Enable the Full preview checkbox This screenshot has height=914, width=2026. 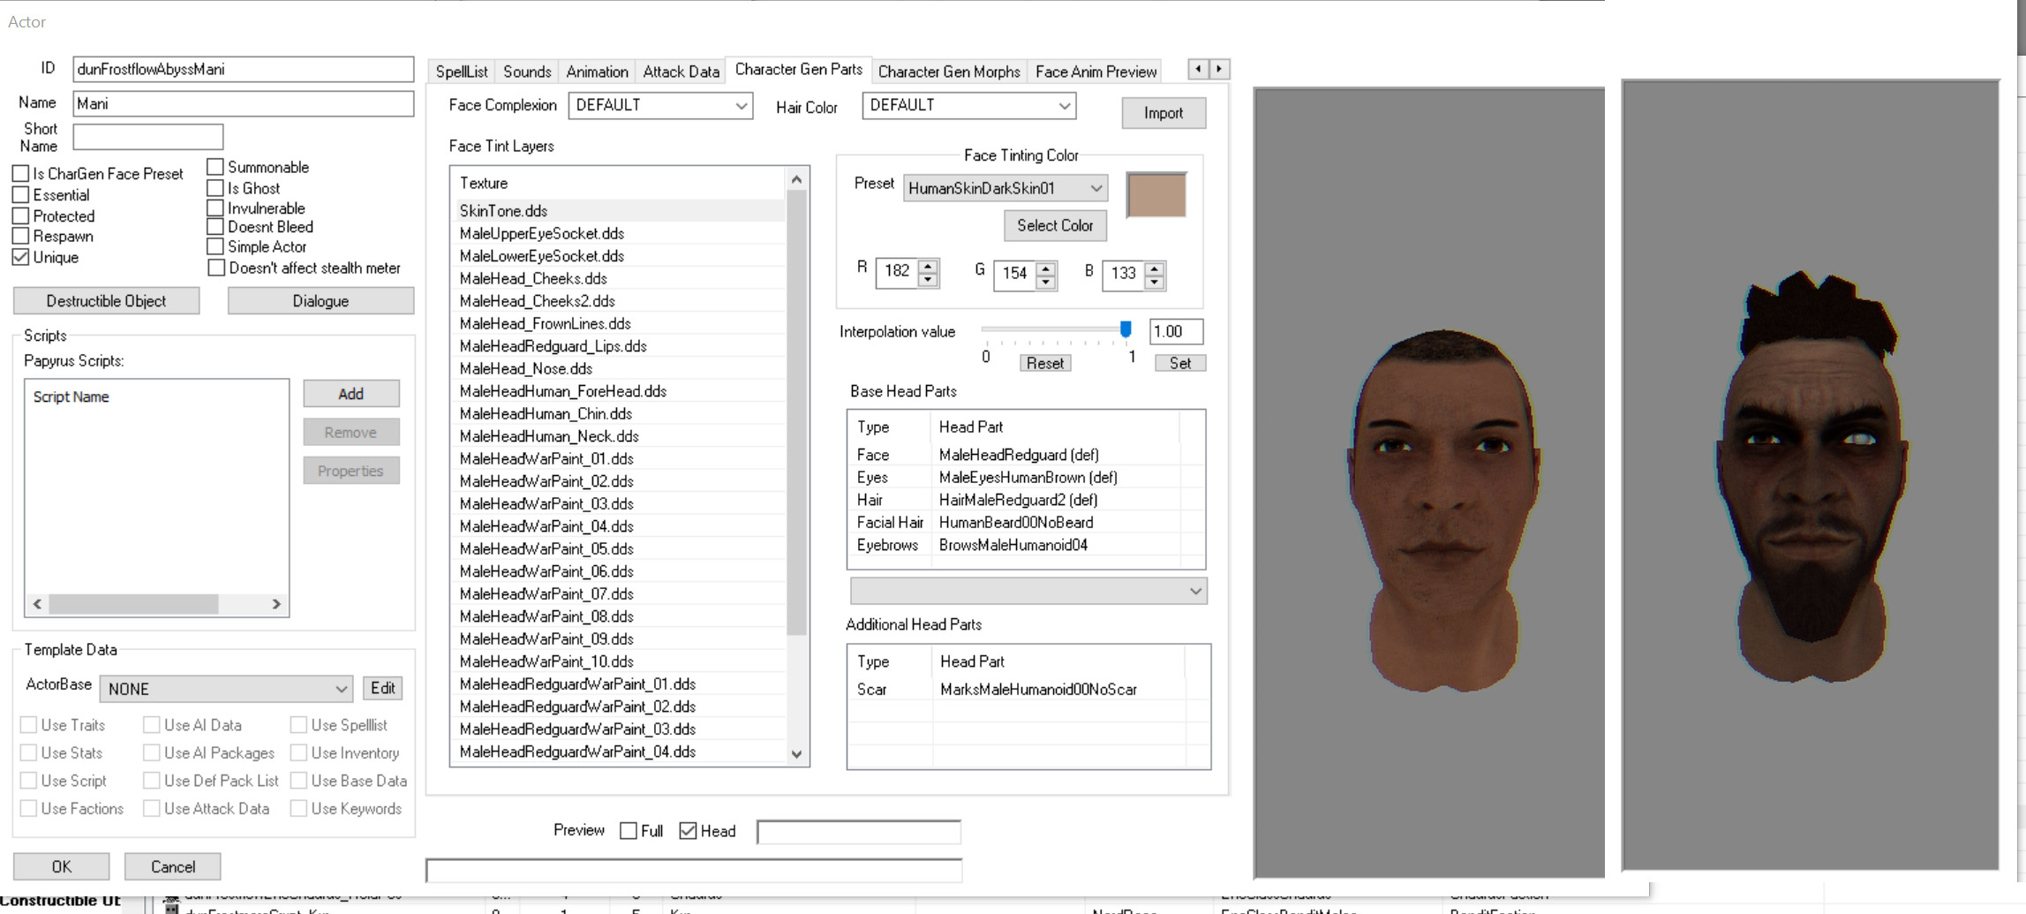pos(629,831)
